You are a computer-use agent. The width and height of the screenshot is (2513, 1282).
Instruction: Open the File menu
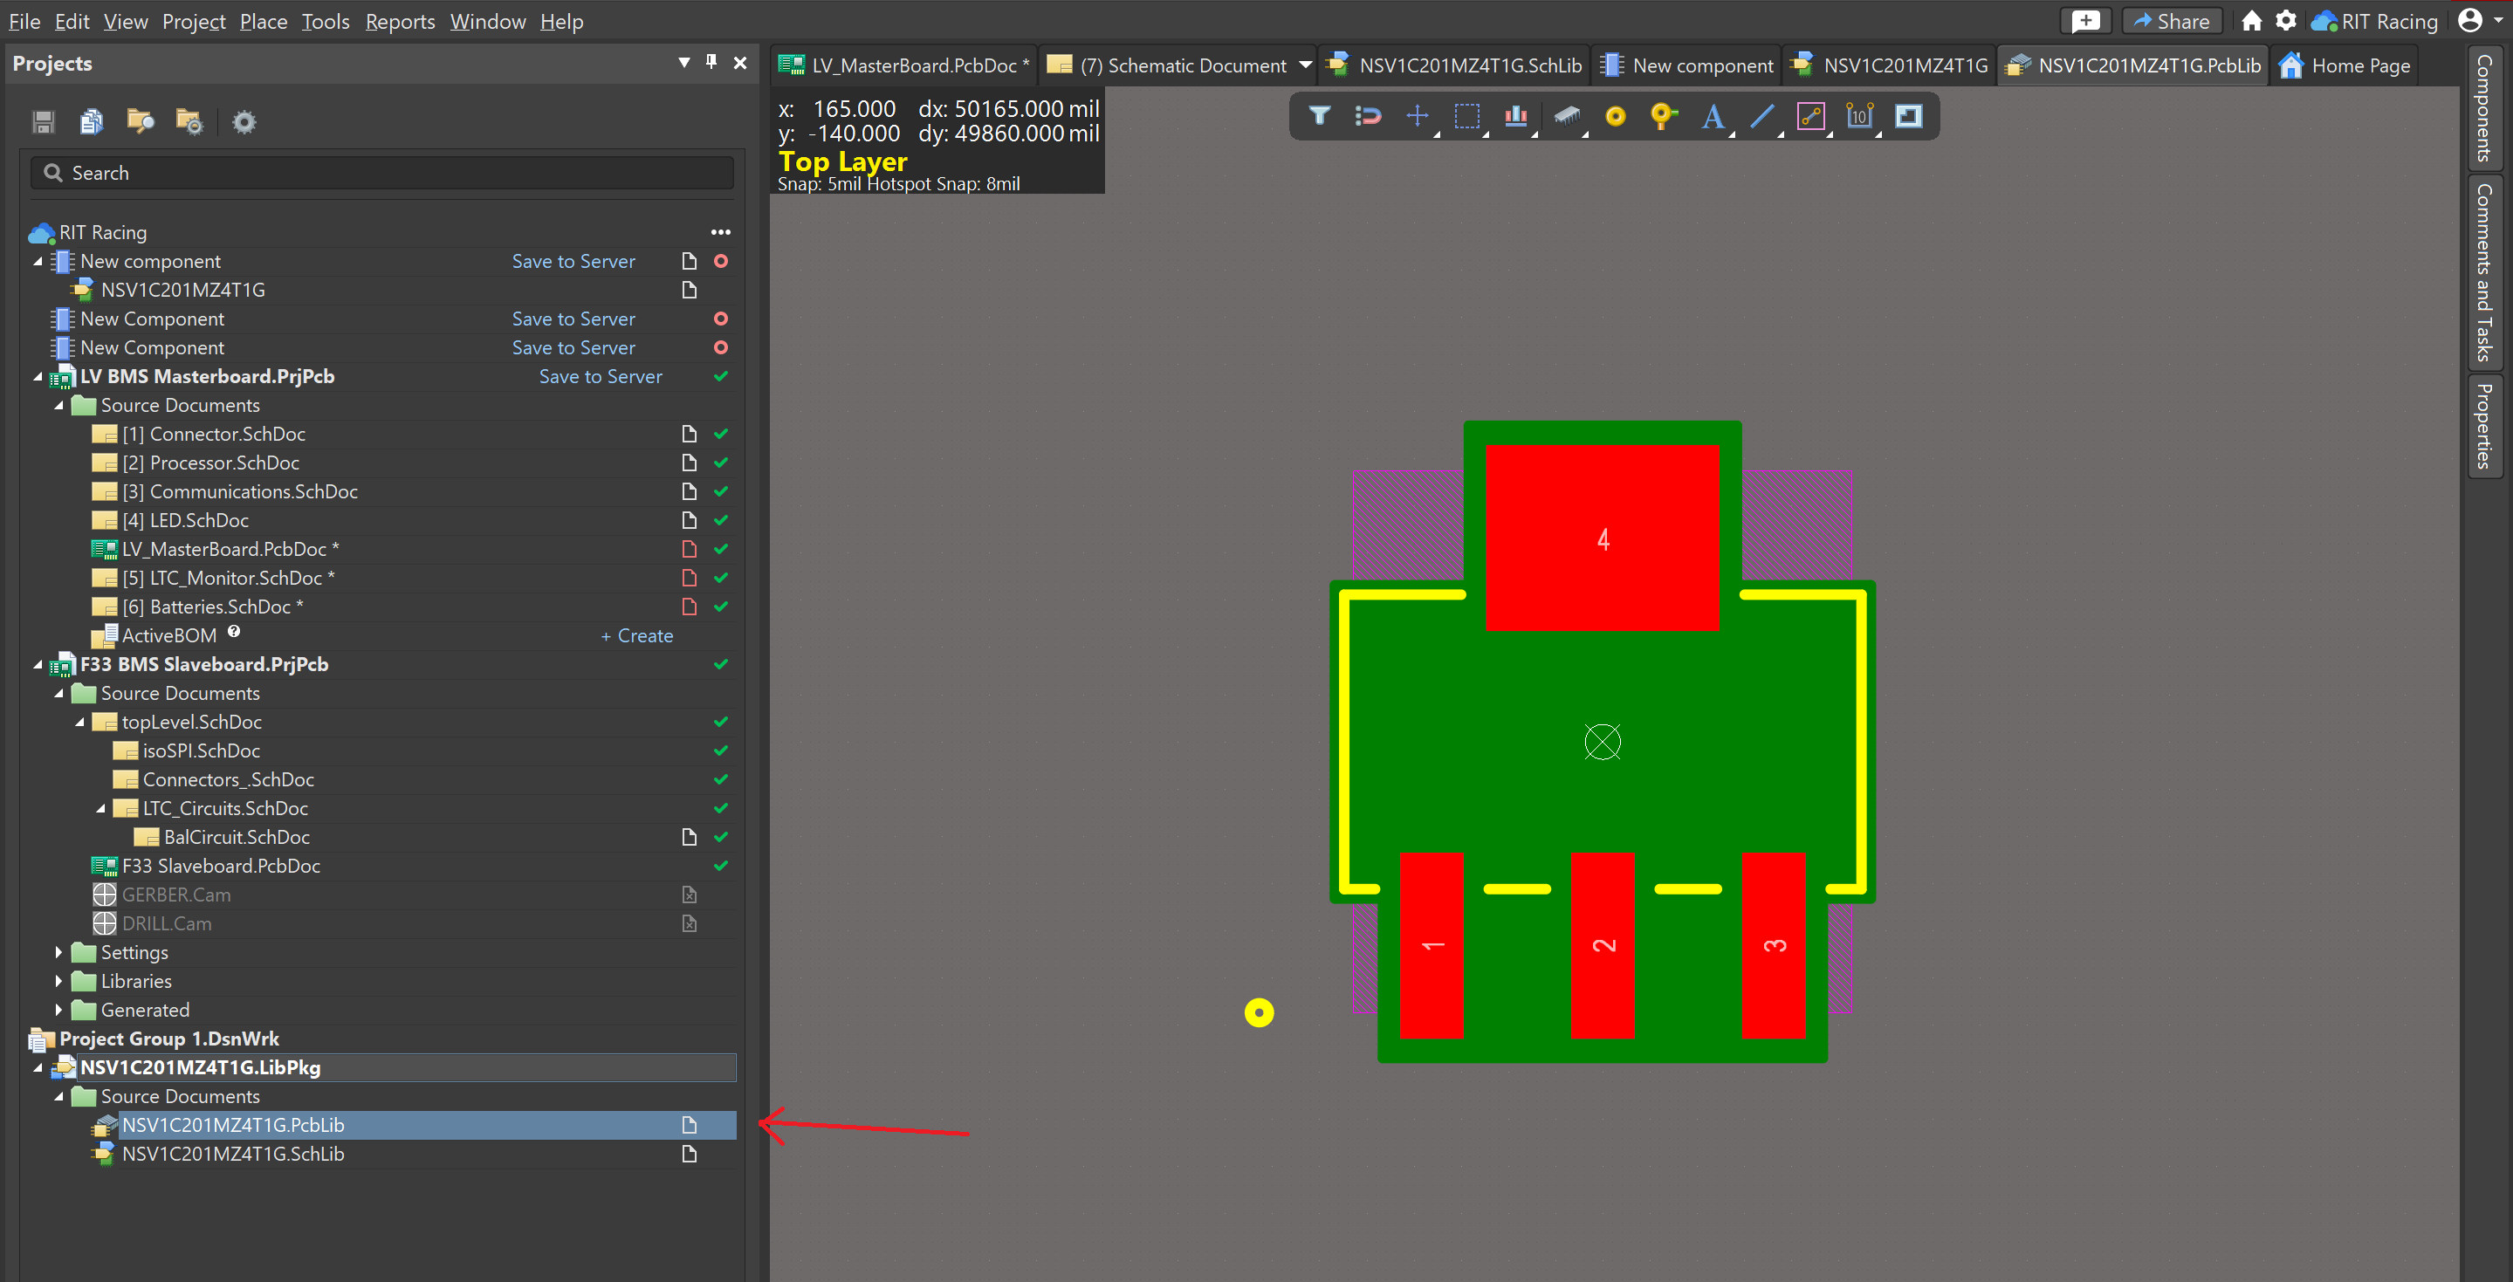24,22
